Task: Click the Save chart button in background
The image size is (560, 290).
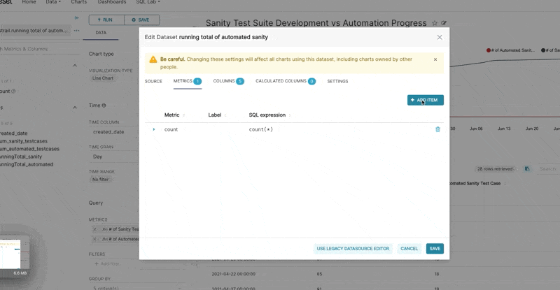Action: [x=141, y=20]
